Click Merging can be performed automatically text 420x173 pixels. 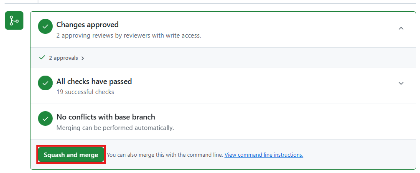[115, 127]
